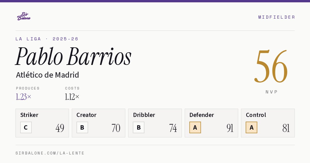Click the Defender score 91

pyautogui.click(x=230, y=128)
